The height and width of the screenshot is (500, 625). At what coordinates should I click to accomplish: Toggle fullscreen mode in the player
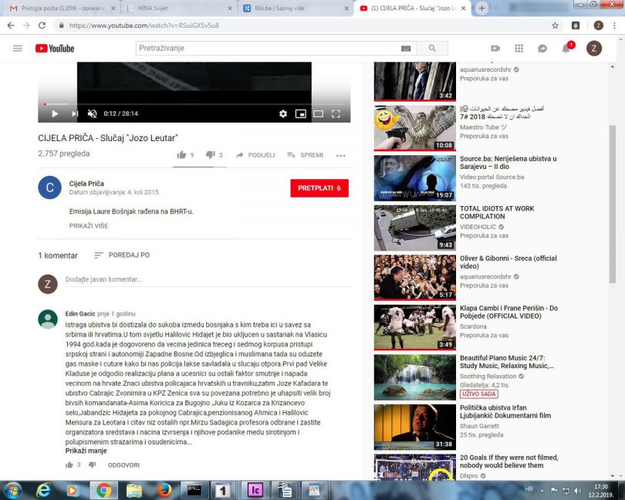336,113
